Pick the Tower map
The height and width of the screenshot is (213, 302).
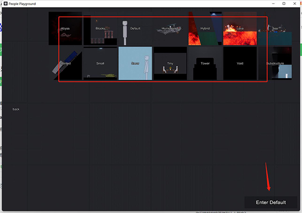205,63
